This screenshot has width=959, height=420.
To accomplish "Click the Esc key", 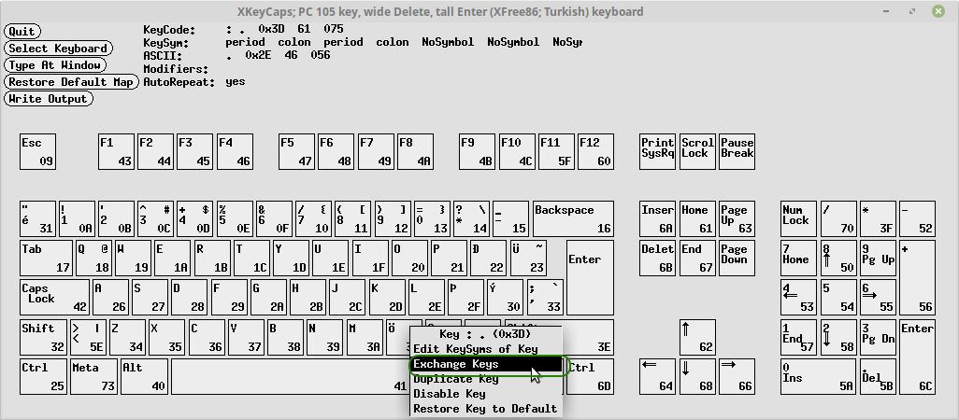I will tap(38, 152).
